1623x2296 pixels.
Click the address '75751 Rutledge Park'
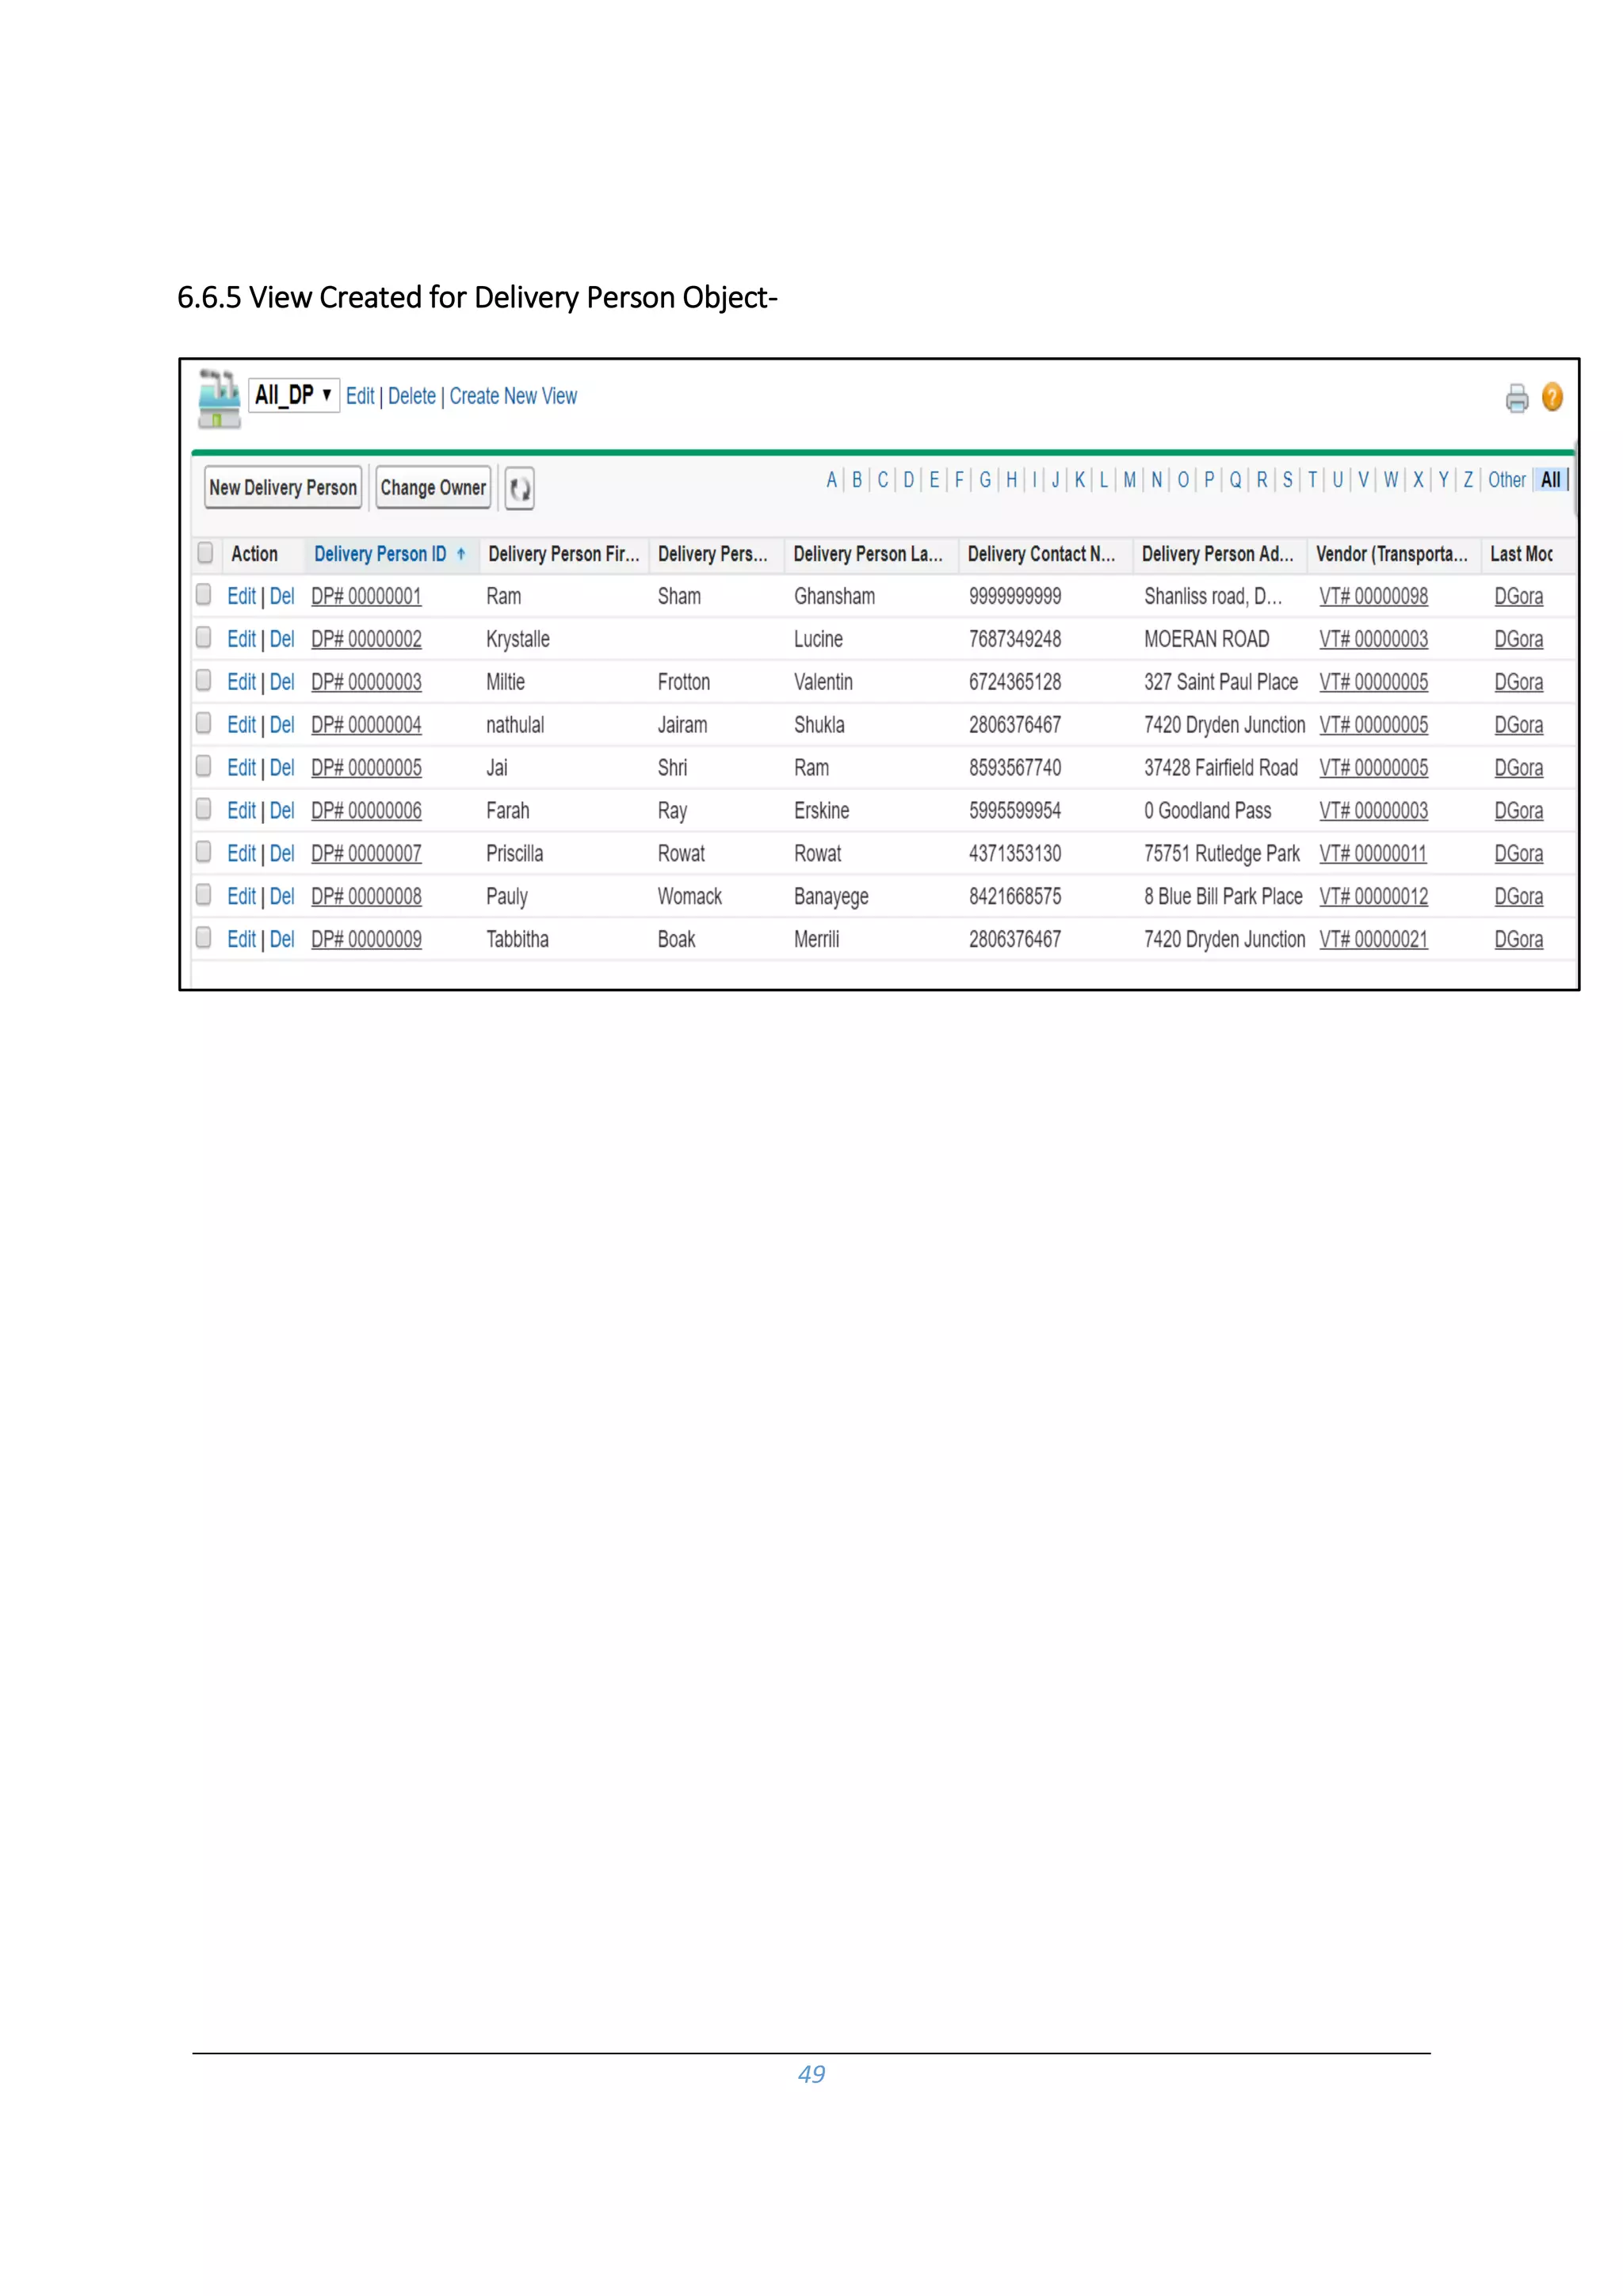tap(1222, 854)
